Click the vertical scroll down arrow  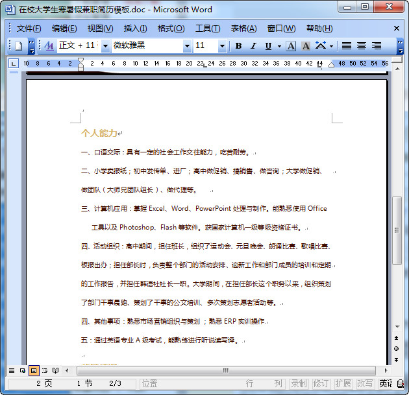(397, 326)
